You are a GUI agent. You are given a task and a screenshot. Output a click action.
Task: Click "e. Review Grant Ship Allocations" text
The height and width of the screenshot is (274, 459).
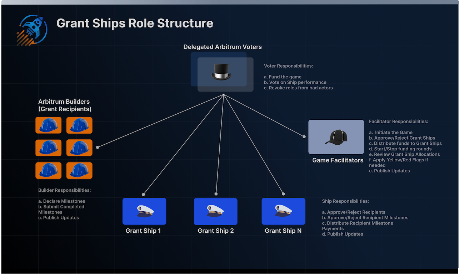click(404, 154)
